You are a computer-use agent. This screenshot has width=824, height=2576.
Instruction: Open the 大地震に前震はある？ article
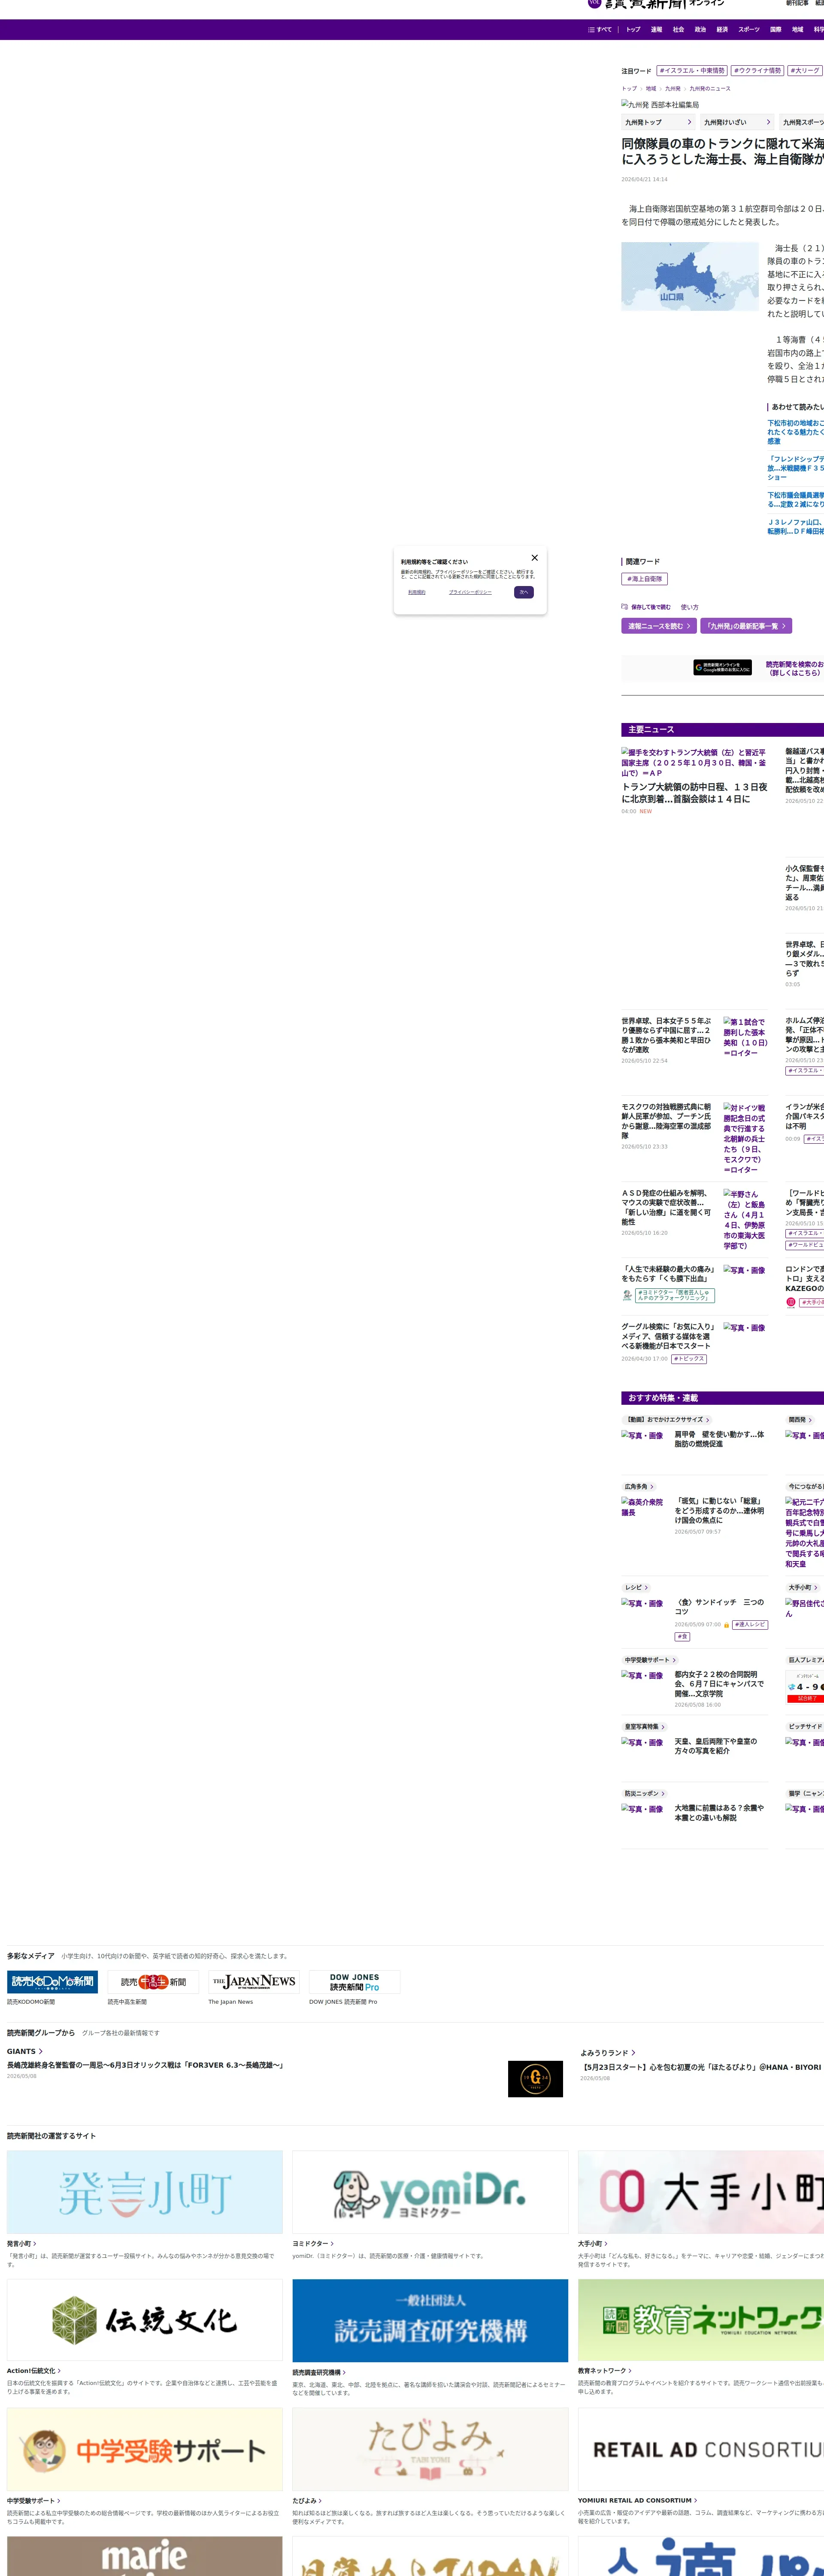(x=719, y=1813)
